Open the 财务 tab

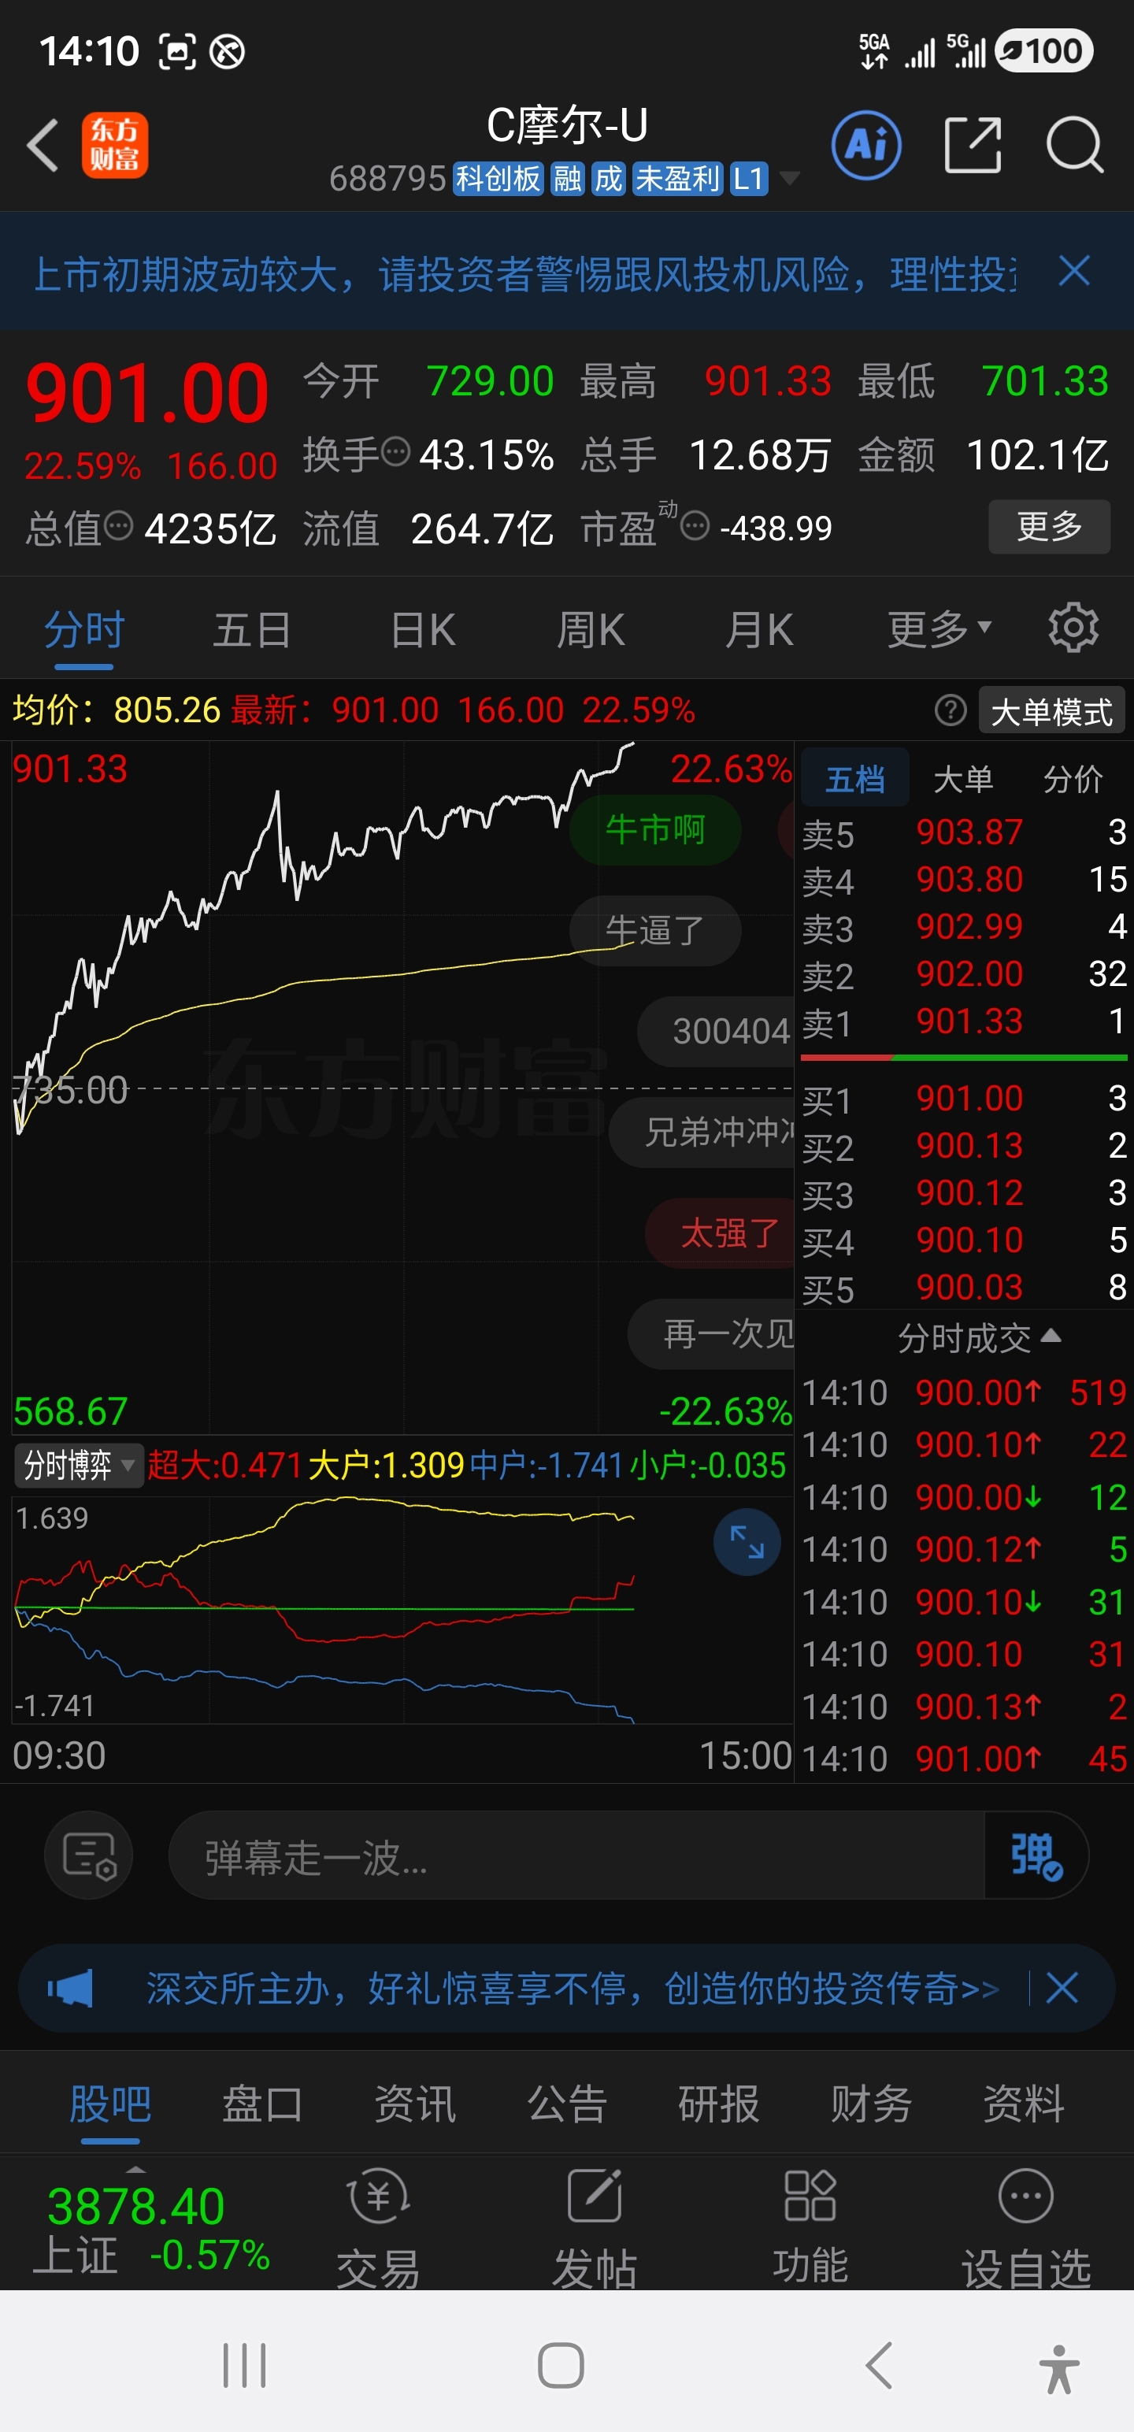pos(870,2104)
